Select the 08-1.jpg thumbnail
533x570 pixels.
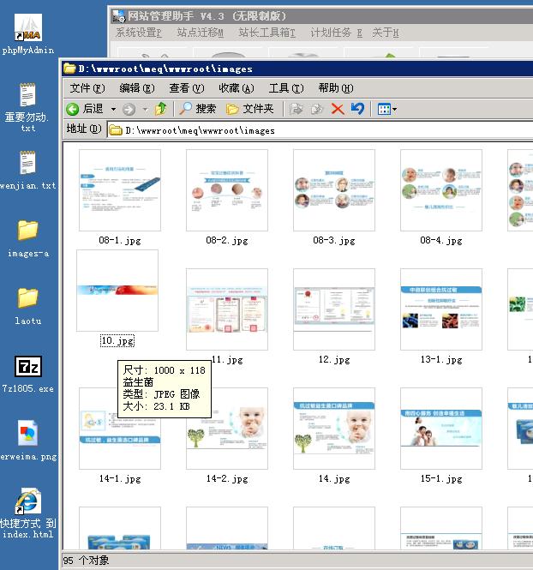[119, 190]
